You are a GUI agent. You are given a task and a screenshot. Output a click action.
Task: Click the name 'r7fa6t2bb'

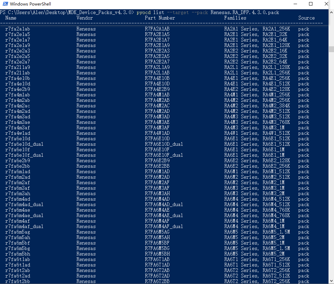click(18, 281)
